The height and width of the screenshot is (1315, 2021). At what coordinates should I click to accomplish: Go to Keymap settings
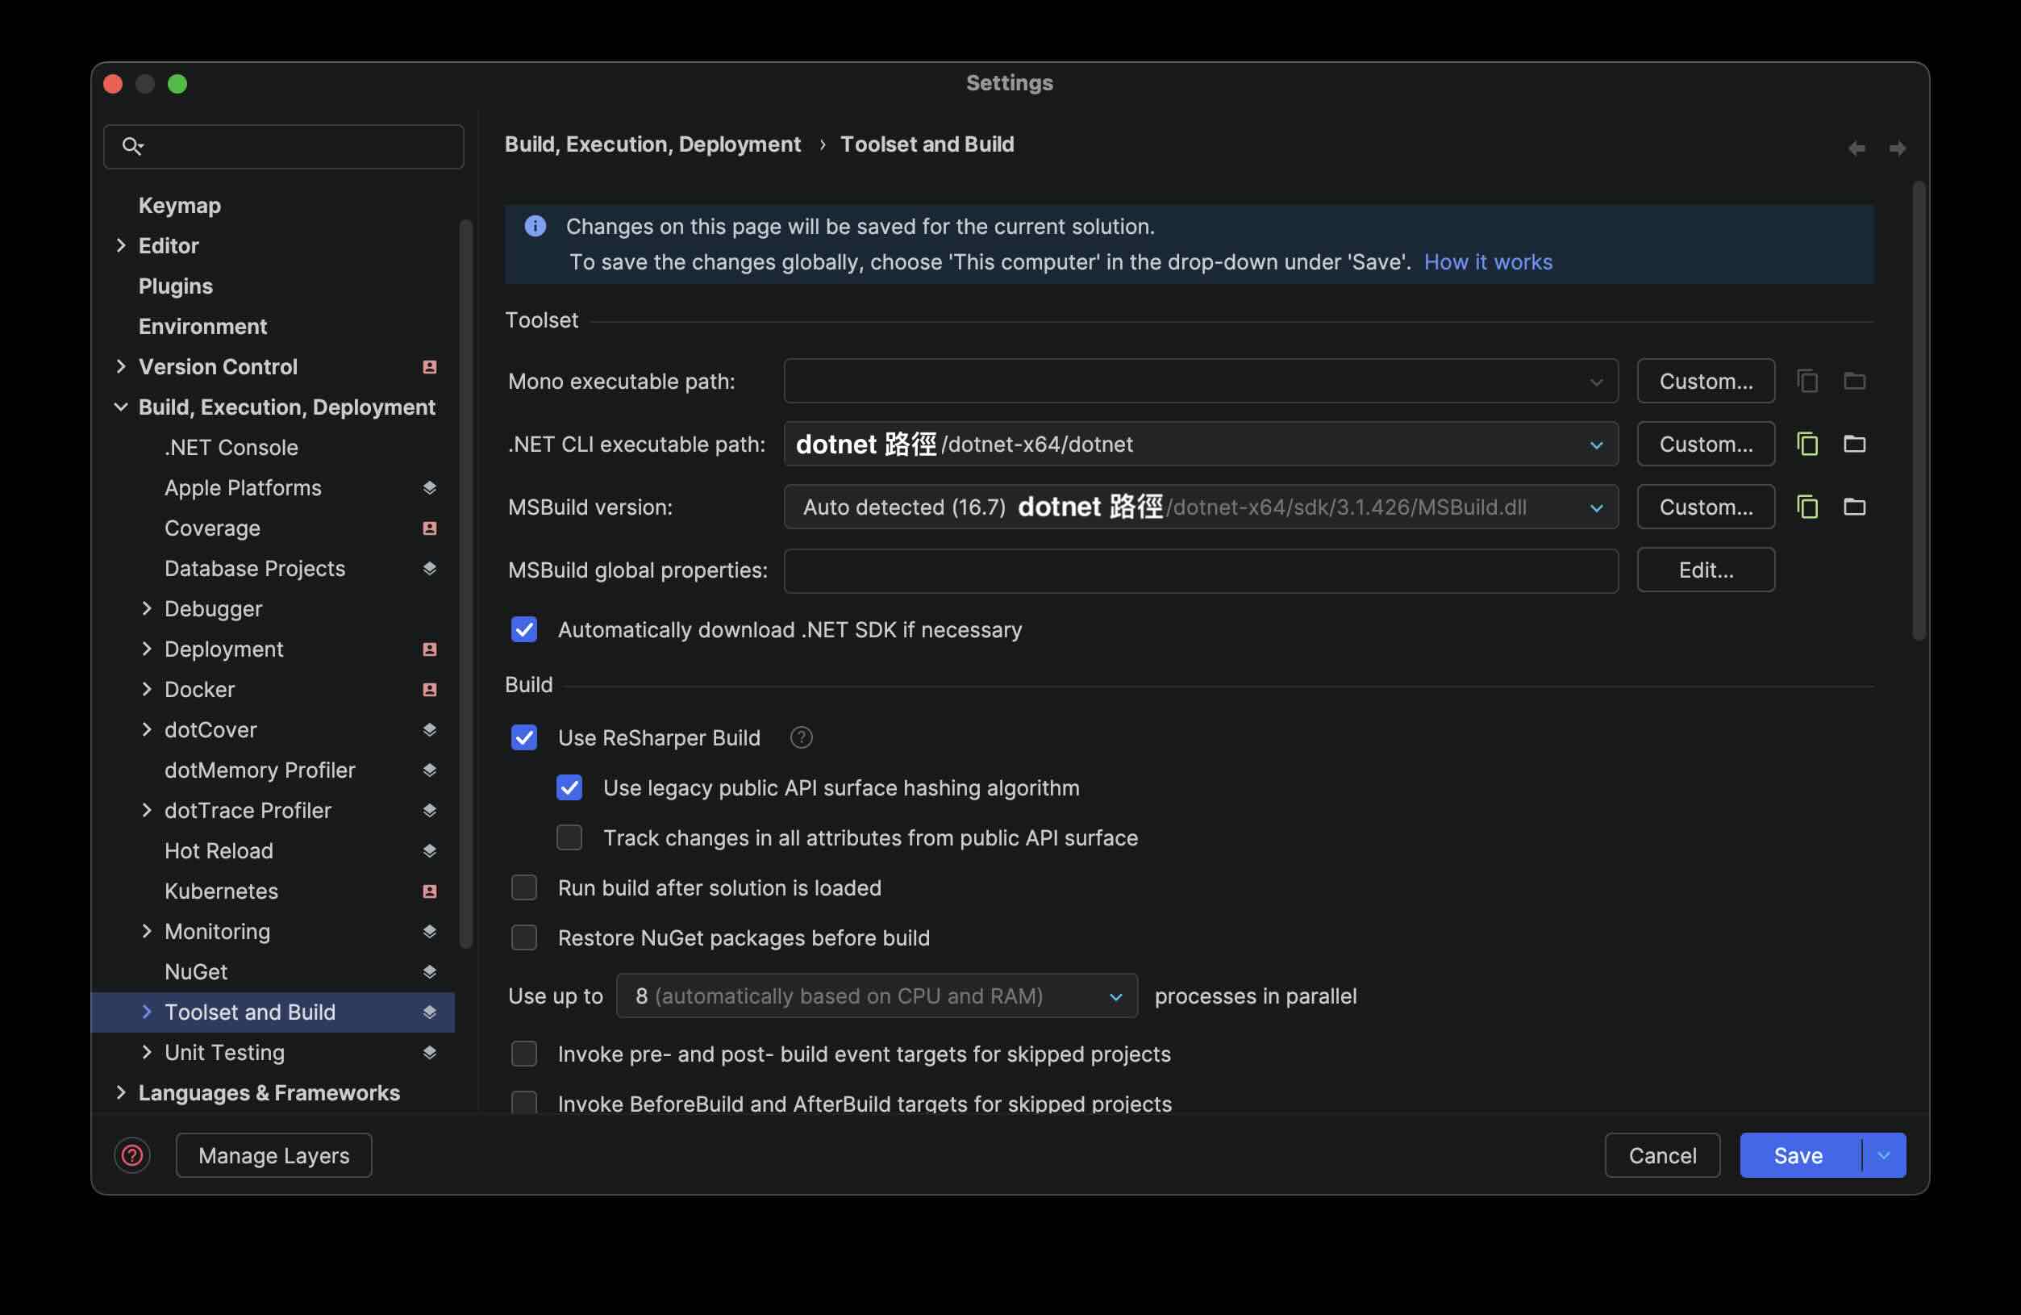pos(178,205)
